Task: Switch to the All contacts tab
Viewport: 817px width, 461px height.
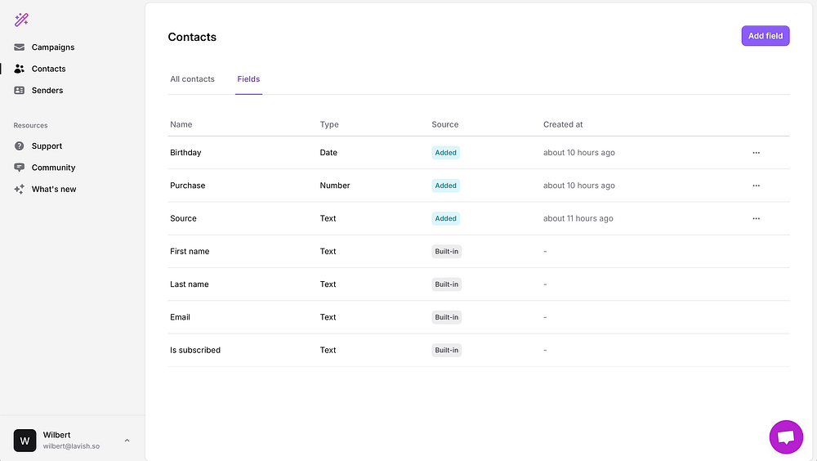Action: [192, 79]
